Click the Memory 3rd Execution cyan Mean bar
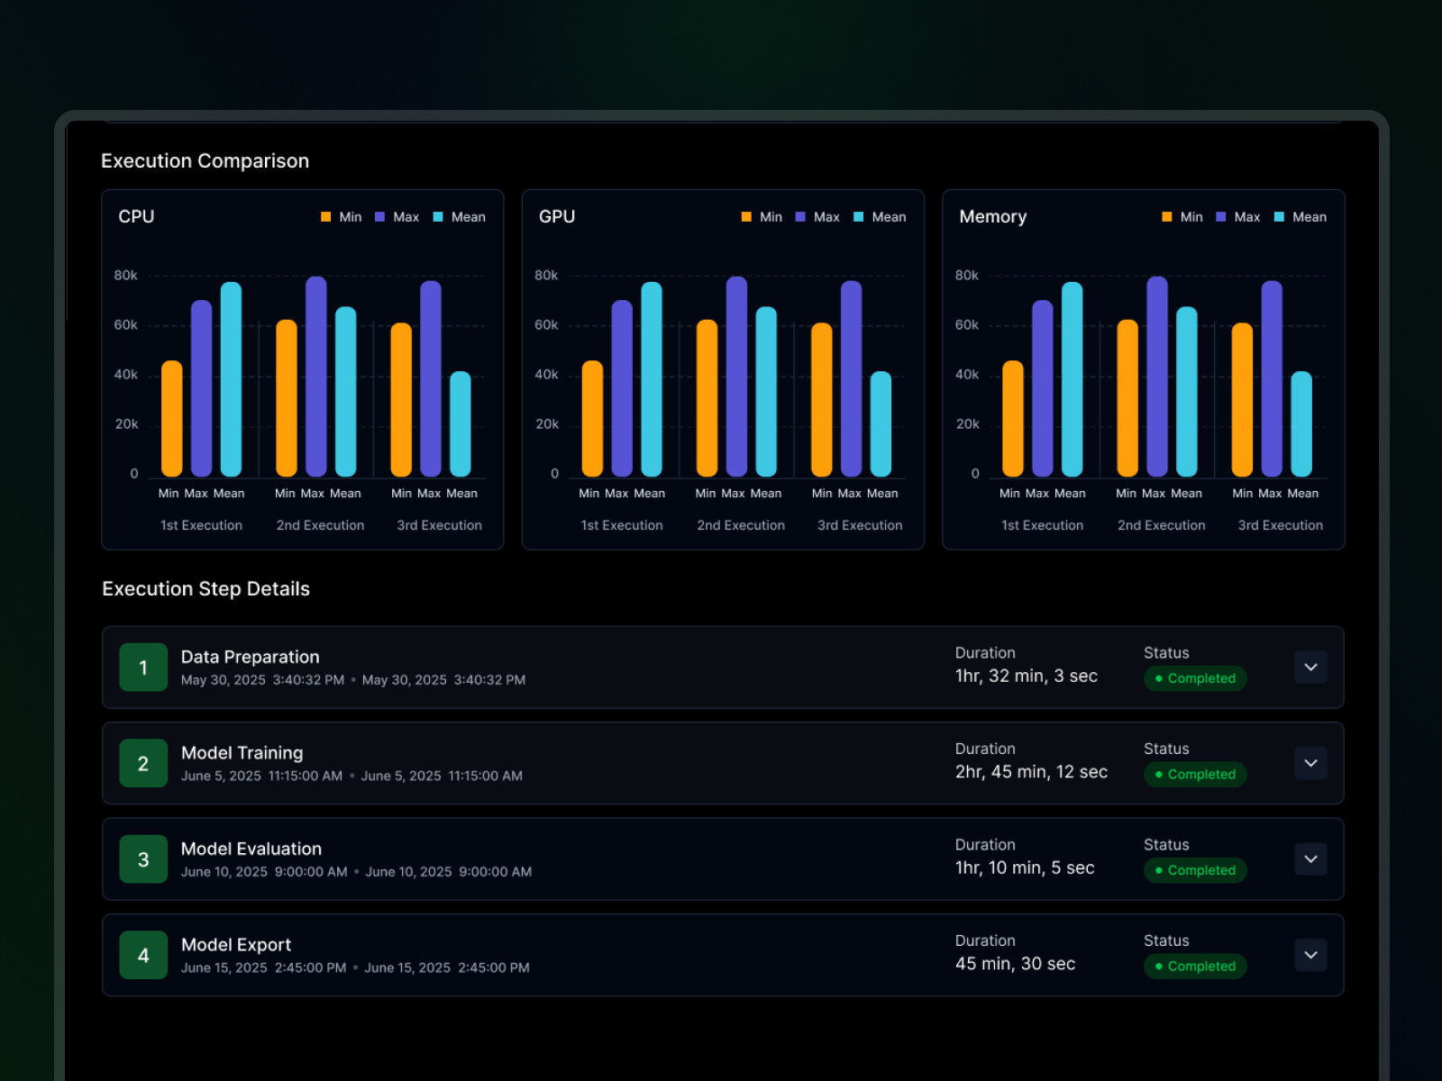 pyautogui.click(x=1301, y=424)
